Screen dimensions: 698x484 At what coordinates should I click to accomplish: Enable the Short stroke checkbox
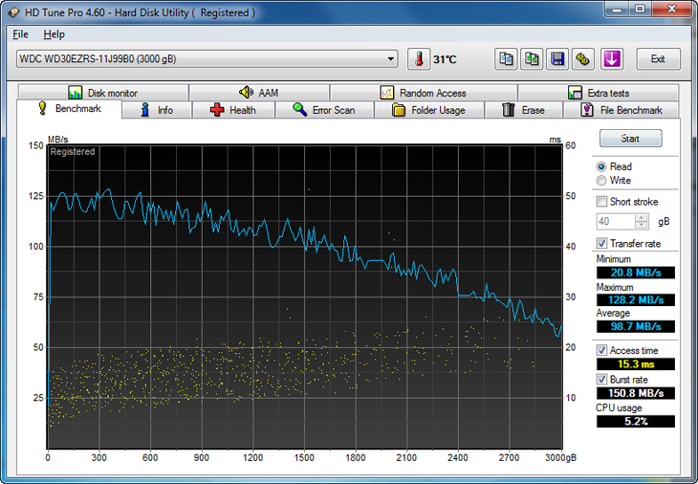601,202
